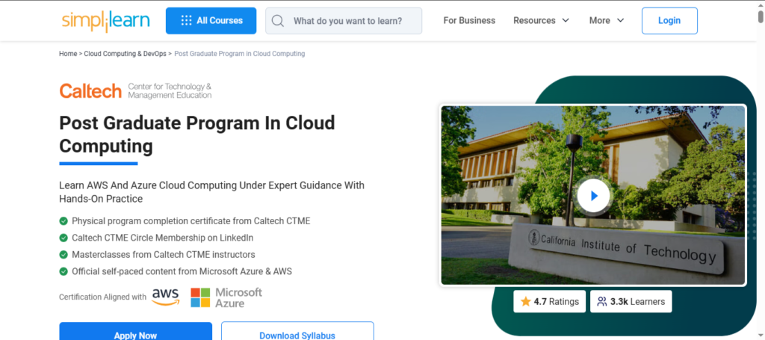
Task: Click green check next to Masterclasses line
Action: click(64, 255)
